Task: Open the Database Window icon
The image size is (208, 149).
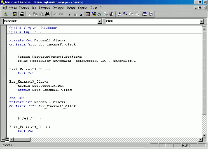Action: point(145,14)
